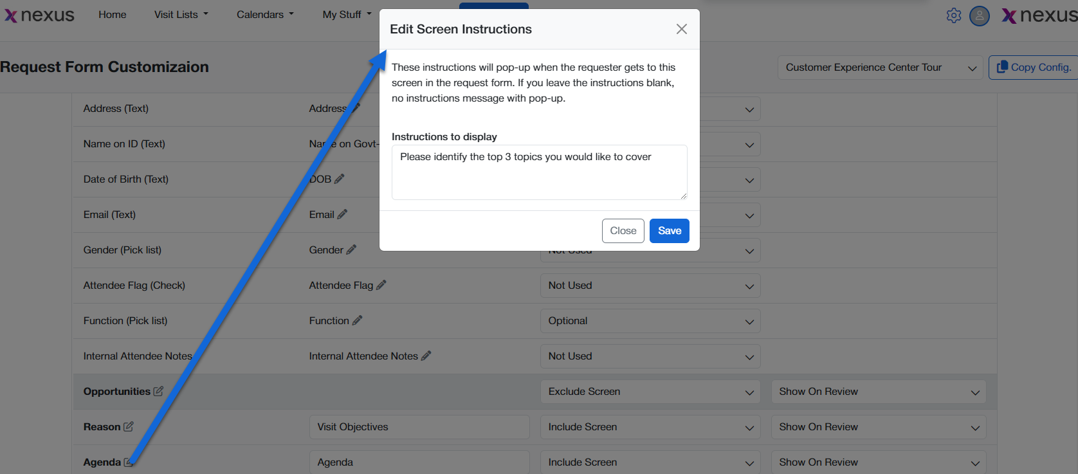
Task: Open the Opportunities Exclude Screen dropdown
Action: [x=650, y=392]
